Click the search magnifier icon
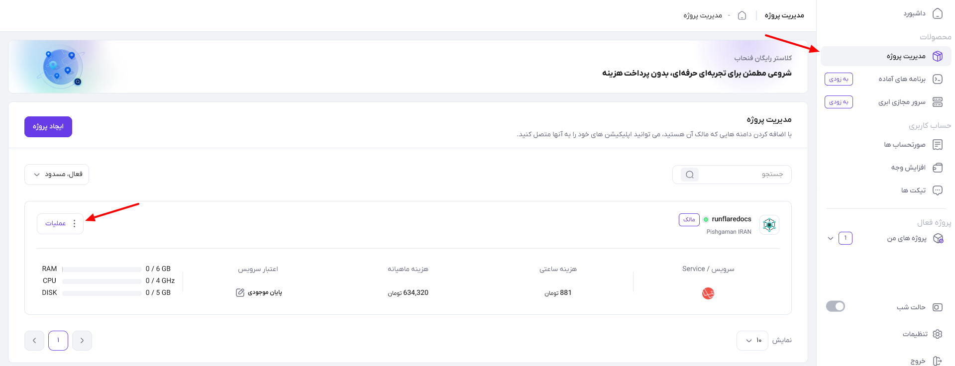The width and height of the screenshot is (955, 366). pyautogui.click(x=690, y=175)
